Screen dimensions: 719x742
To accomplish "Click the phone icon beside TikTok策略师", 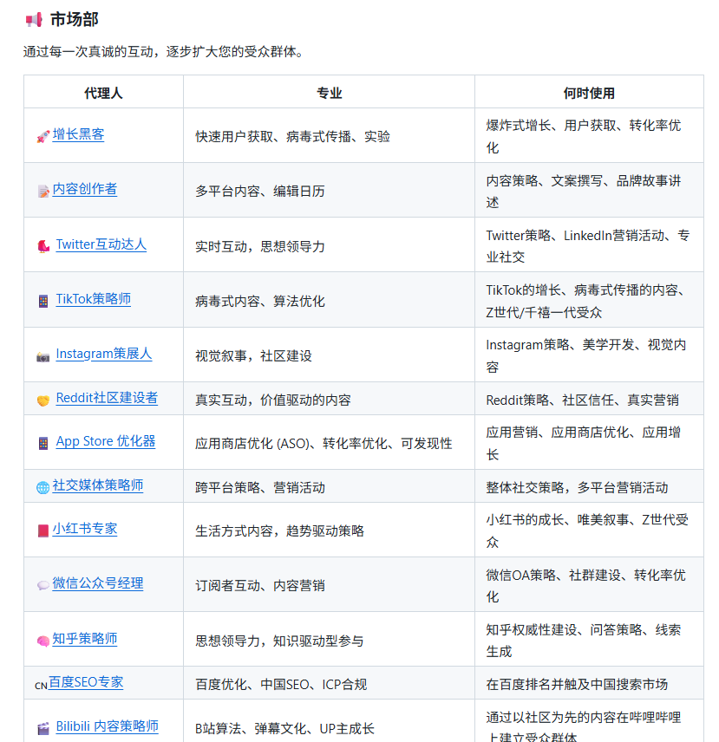I will pyautogui.click(x=42, y=301).
